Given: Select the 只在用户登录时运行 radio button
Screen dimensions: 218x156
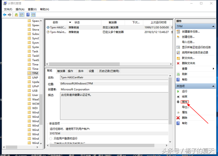Looking at the screenshot, I should tap(51, 139).
